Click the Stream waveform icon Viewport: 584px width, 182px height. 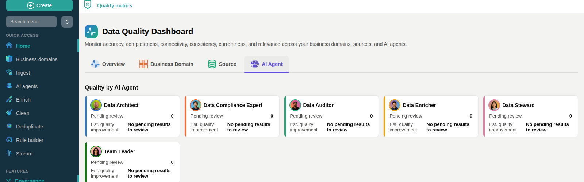click(9, 153)
